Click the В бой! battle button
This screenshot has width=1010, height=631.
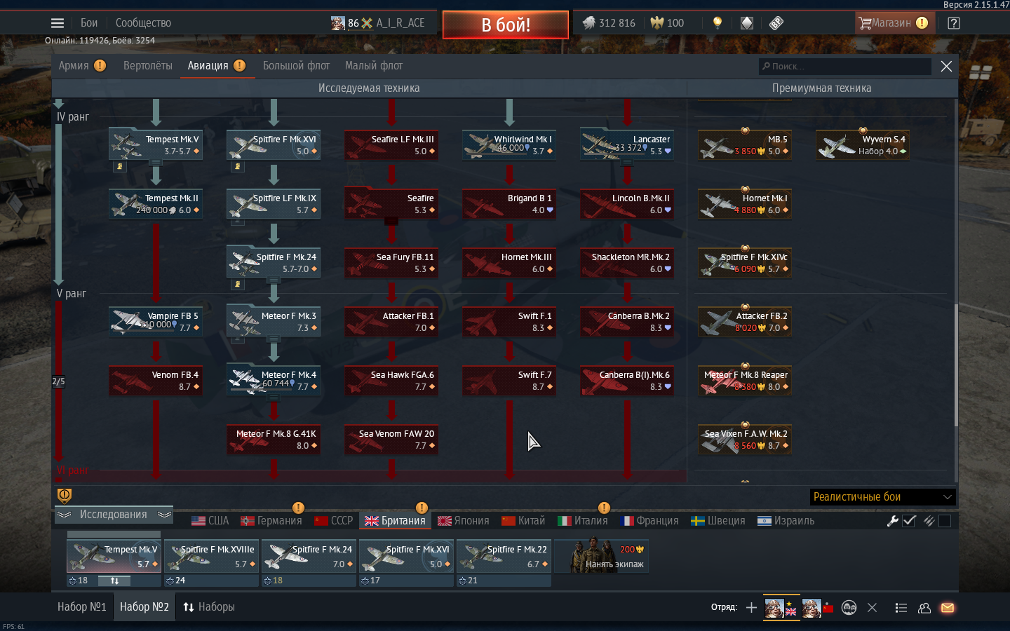tap(506, 25)
